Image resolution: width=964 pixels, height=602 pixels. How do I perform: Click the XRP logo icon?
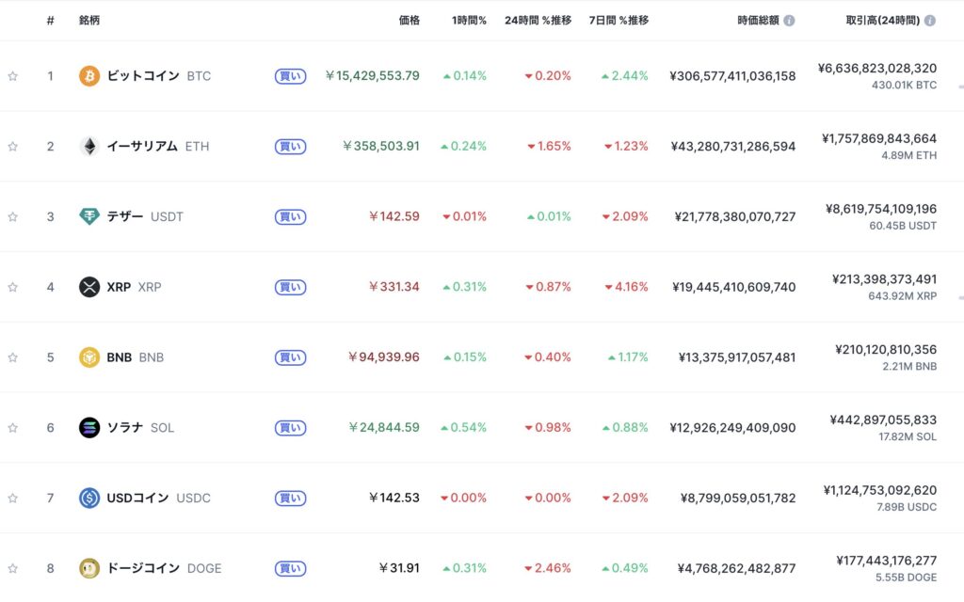click(89, 287)
